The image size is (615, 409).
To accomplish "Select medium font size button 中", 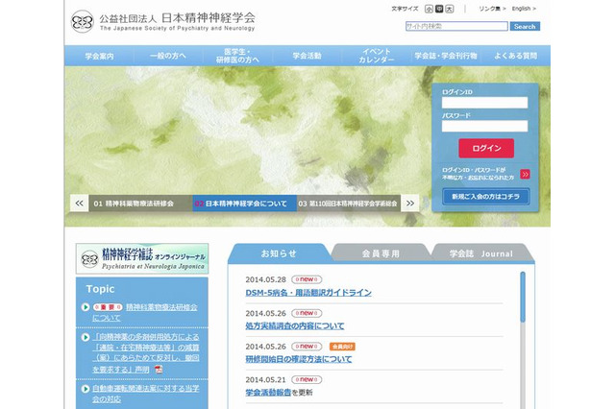I will (x=439, y=9).
